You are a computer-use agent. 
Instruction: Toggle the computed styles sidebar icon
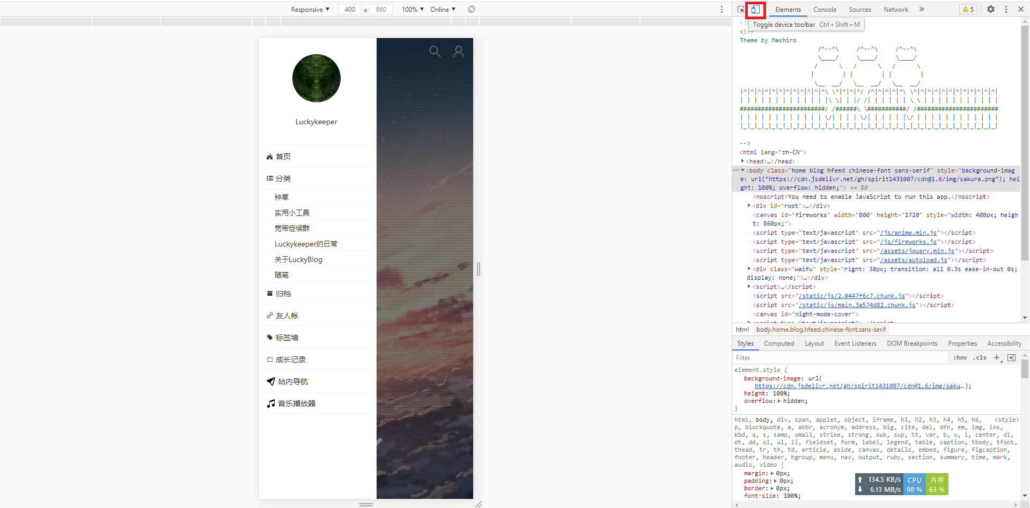1011,357
